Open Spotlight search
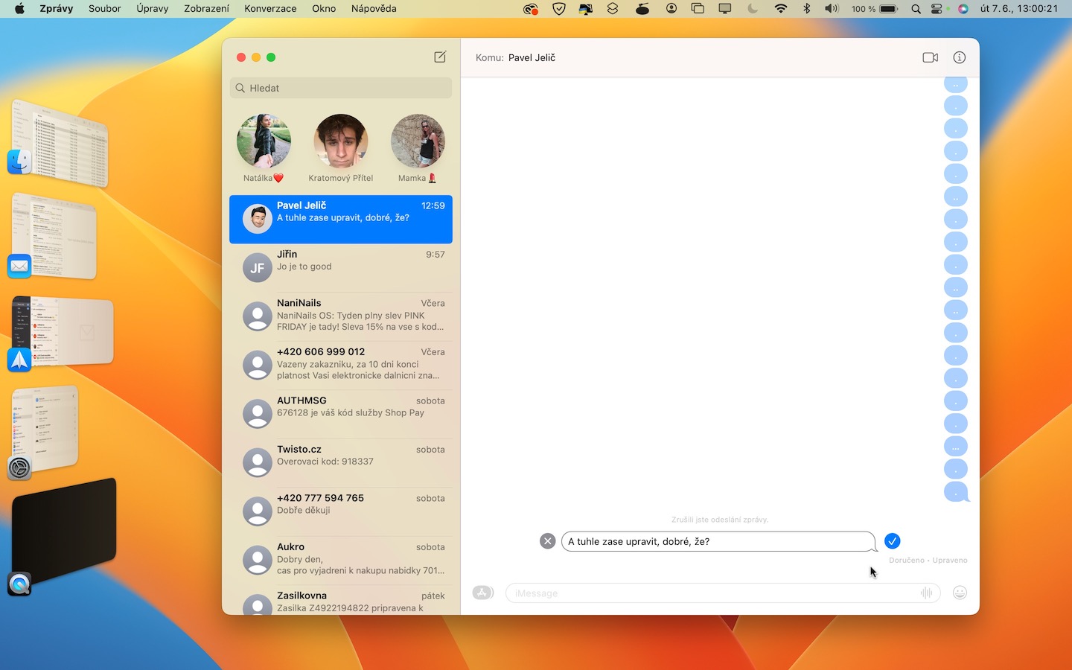This screenshot has height=670, width=1072. point(916,9)
